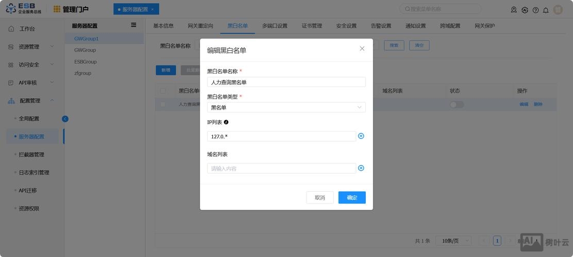
Task: Click the 新增 button
Action: 166,70
